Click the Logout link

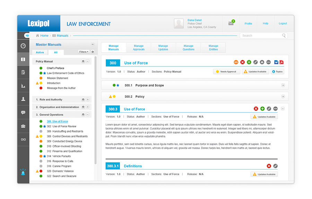coord(283,24)
